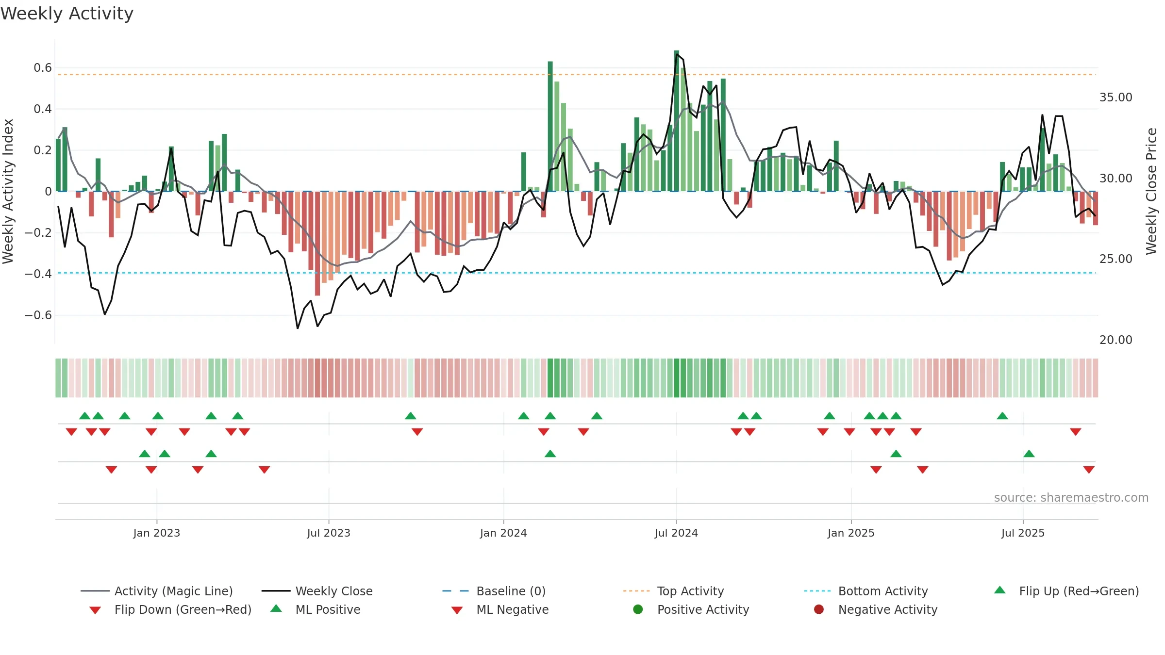Viewport: 1165px width, 655px height.
Task: Toggle the Activity (Magic Line) legend entry
Action: [x=157, y=591]
